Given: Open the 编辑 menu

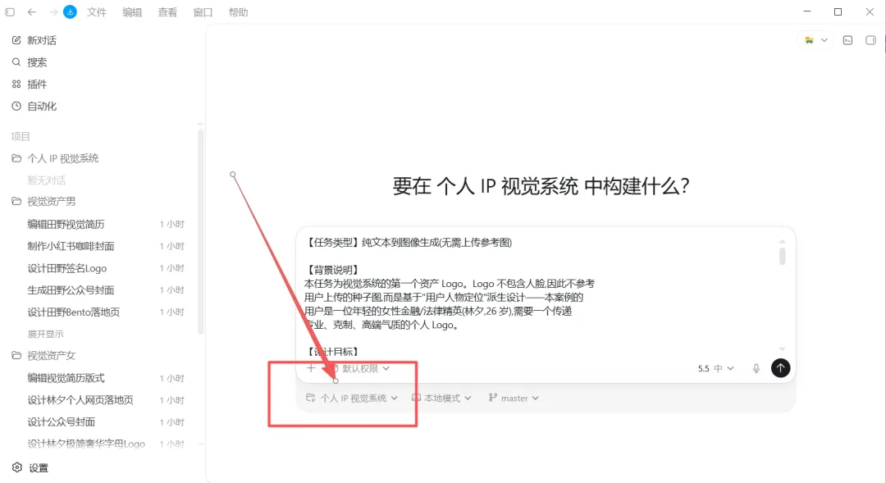Looking at the screenshot, I should tap(132, 12).
